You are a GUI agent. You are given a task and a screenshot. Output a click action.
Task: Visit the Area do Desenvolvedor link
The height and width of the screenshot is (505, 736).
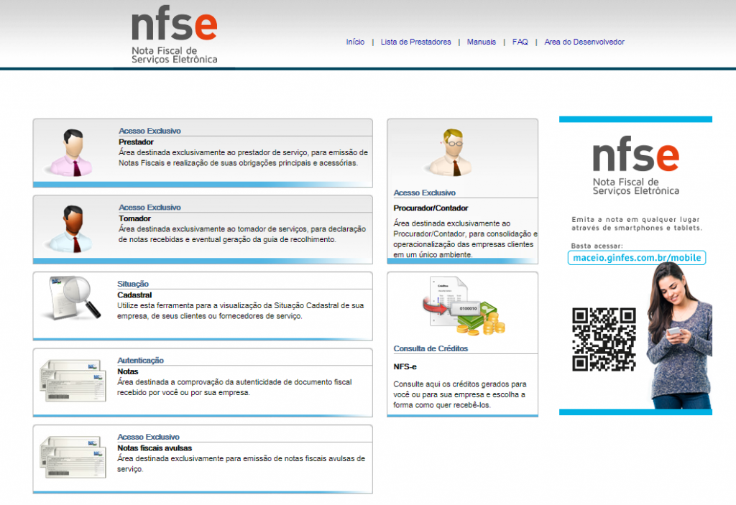pyautogui.click(x=584, y=42)
